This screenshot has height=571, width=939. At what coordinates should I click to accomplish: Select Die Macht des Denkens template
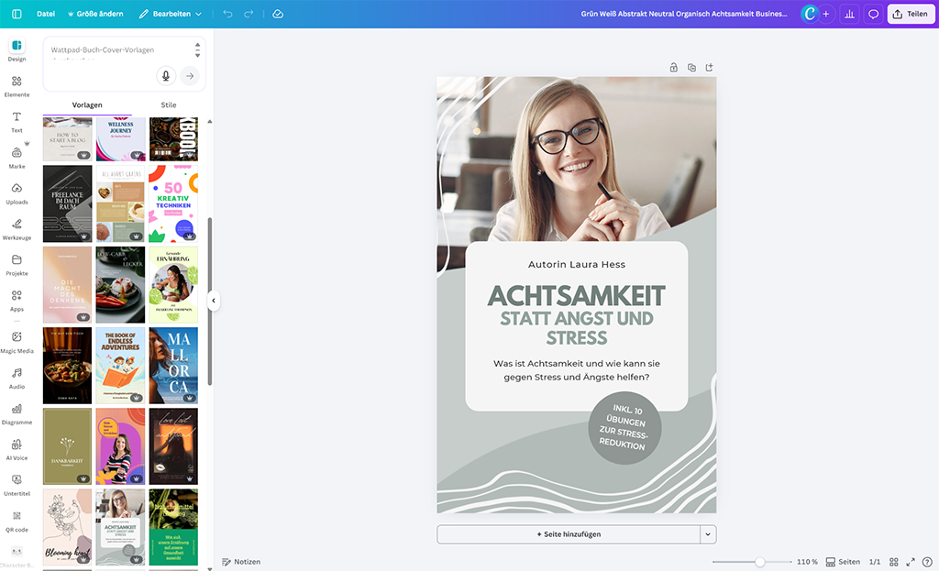coord(68,285)
